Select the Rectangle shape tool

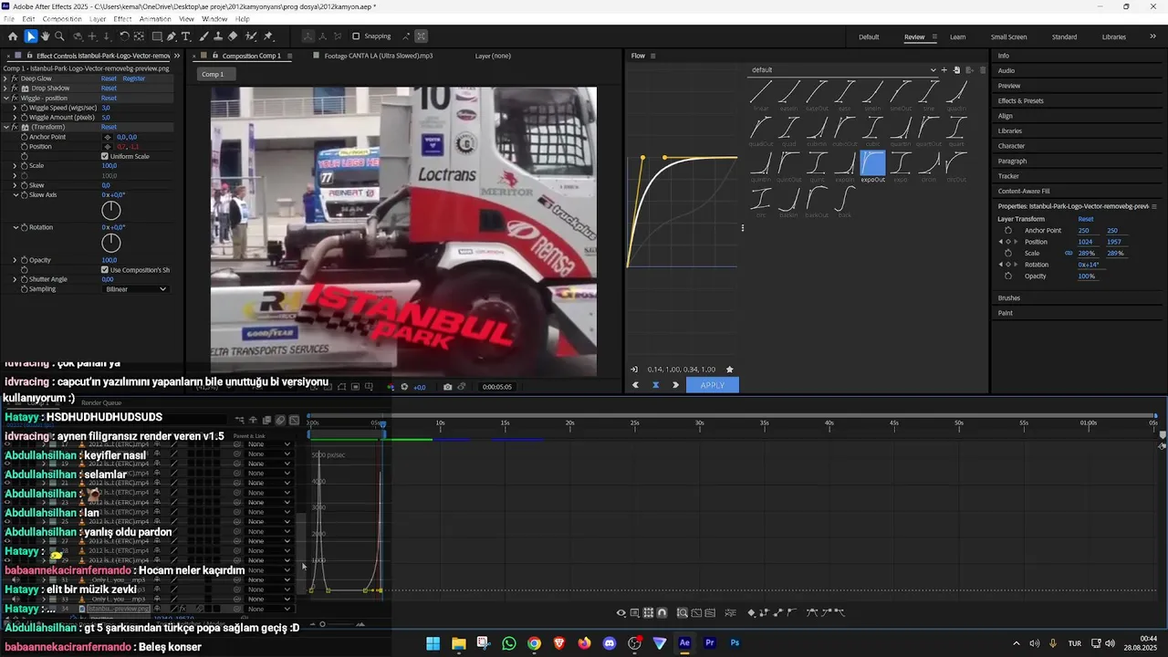click(x=157, y=36)
